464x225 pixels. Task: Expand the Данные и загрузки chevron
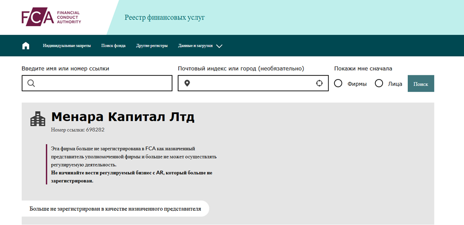point(219,46)
